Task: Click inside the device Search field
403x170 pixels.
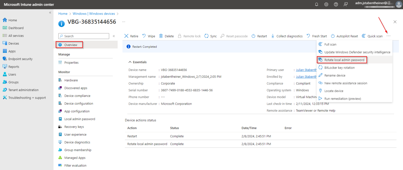Action: (83, 36)
